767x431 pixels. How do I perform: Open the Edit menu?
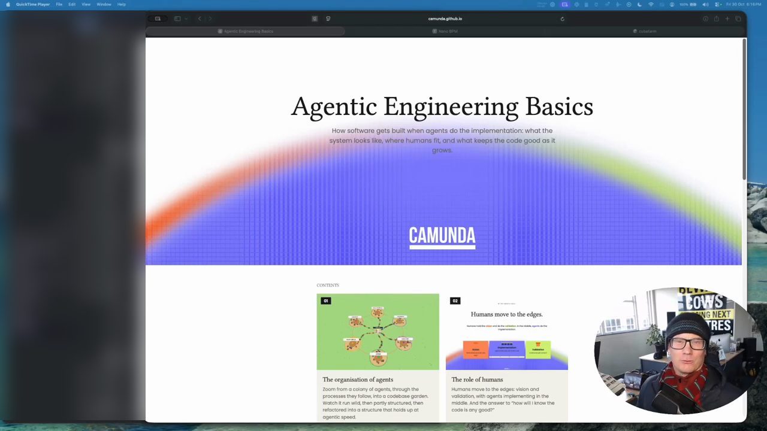pyautogui.click(x=72, y=4)
